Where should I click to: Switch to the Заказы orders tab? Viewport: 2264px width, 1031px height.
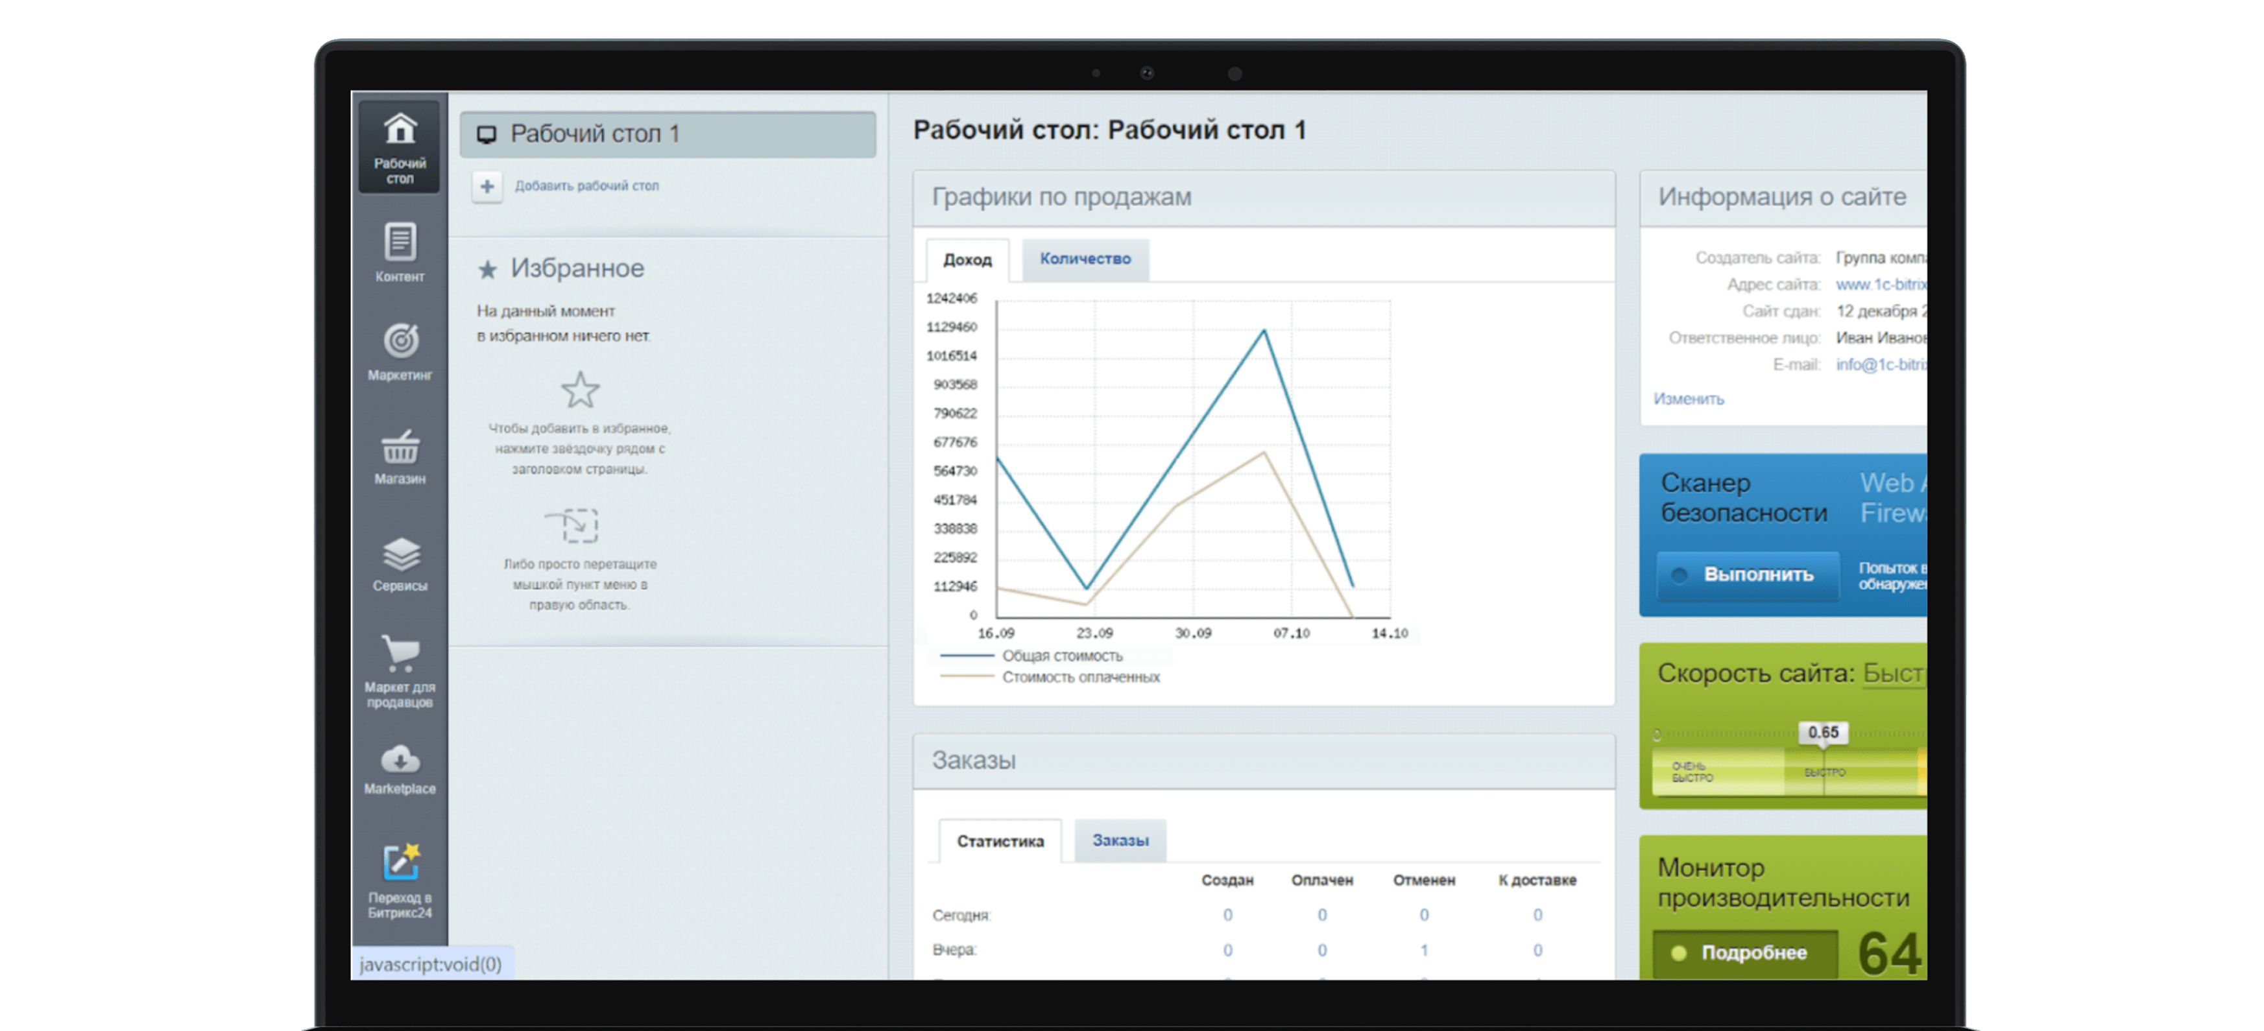pos(1120,840)
